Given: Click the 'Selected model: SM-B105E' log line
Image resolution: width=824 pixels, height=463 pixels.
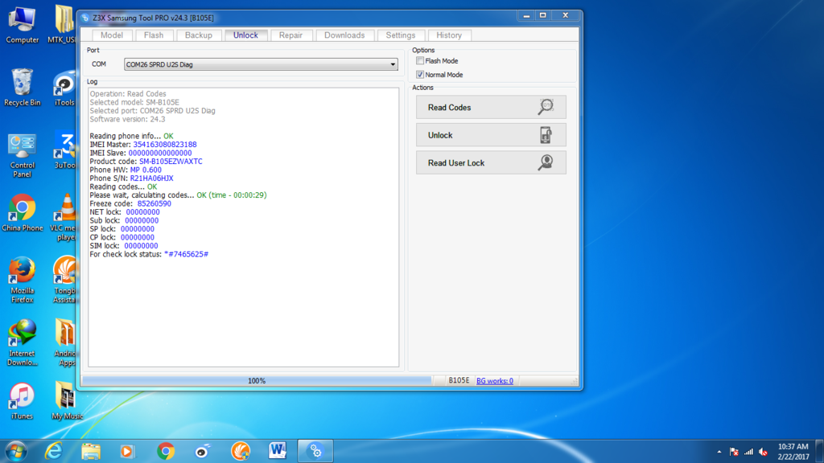Looking at the screenshot, I should pos(134,102).
